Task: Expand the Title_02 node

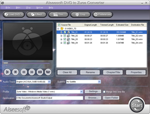Action: 61,36
